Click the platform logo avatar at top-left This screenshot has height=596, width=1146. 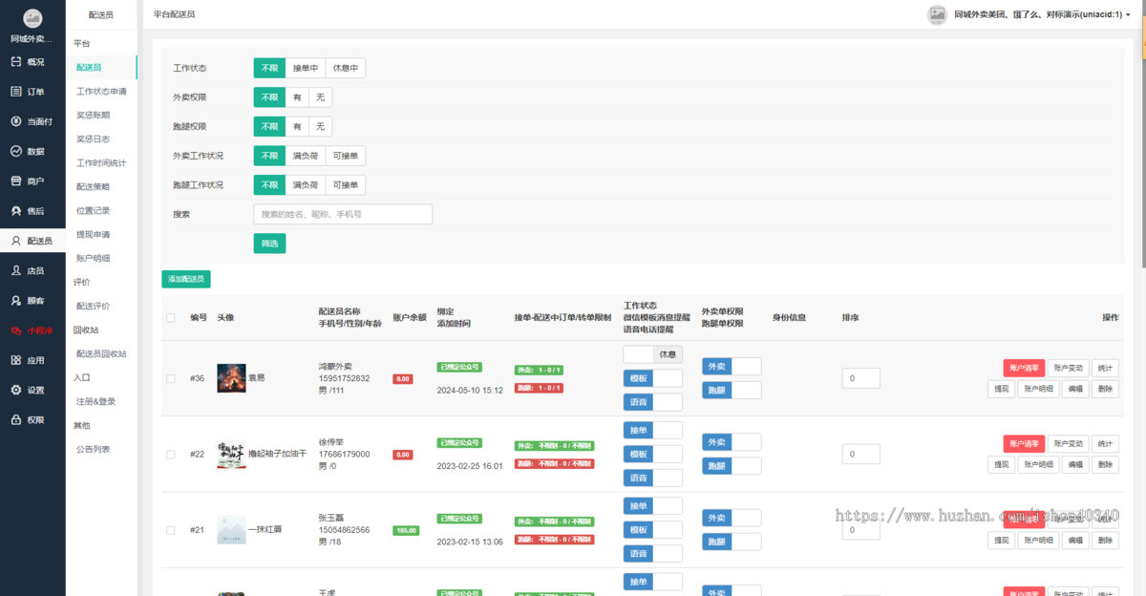32,18
